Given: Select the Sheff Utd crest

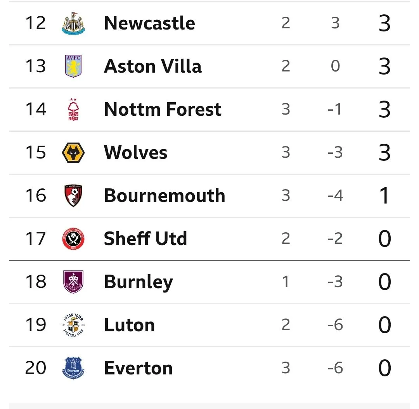Looking at the screenshot, I should coord(73,239).
